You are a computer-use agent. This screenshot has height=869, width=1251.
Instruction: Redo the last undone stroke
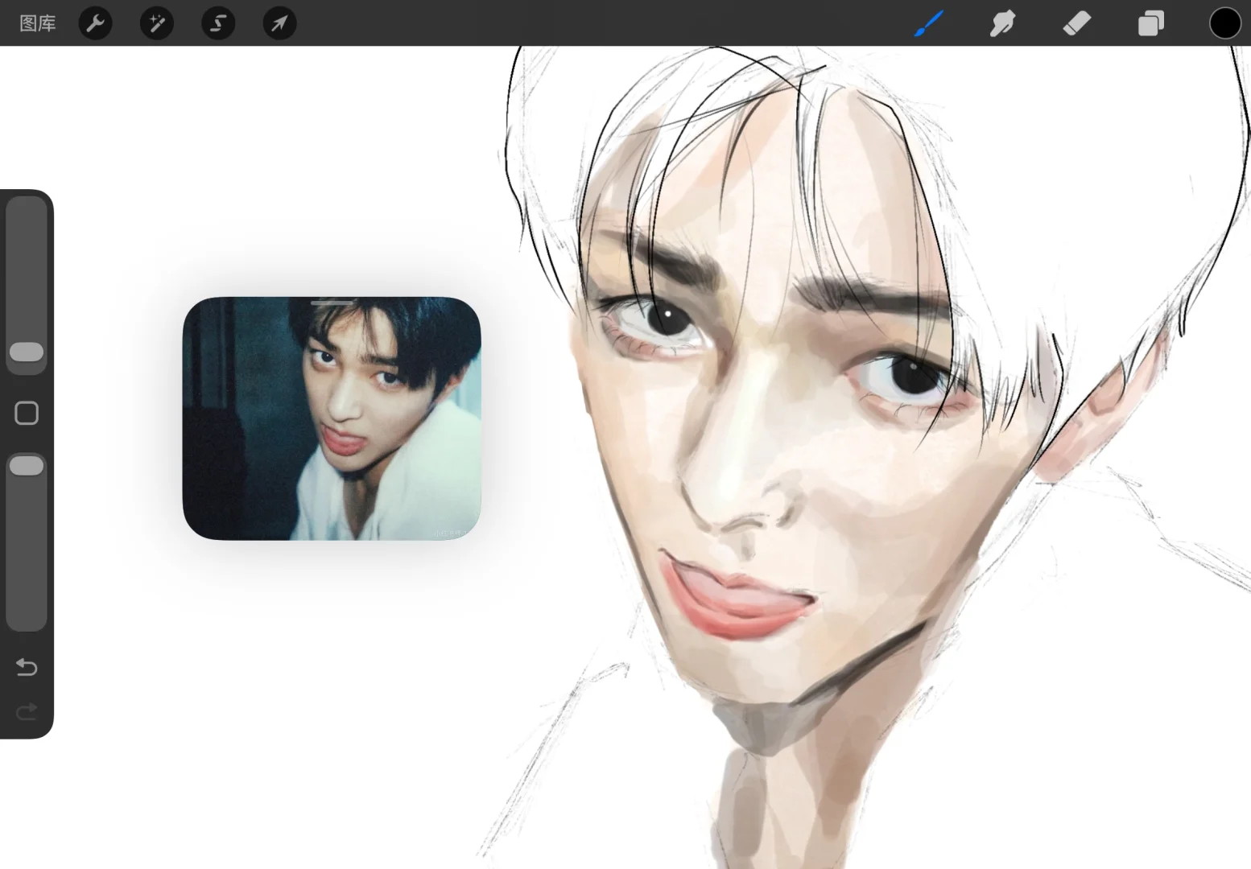point(27,710)
